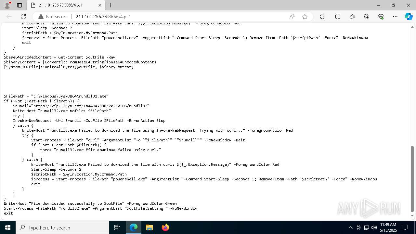This screenshot has width=416, height=234.
Task: Click scrollbar down arrow
Action: pyautogui.click(x=412, y=215)
